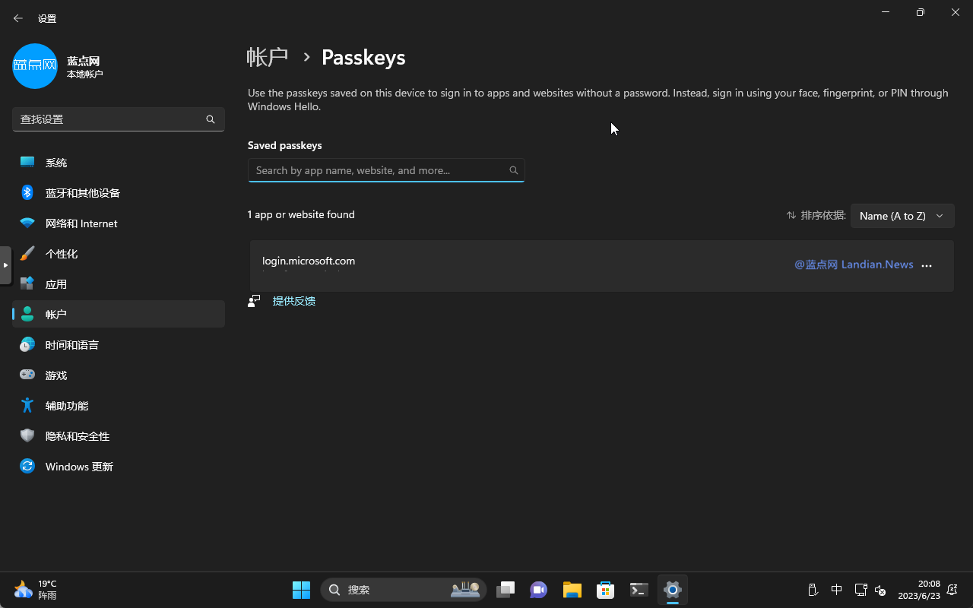Screen dimensions: 973x608
Task: Open the Windows Start menu
Action: click(301, 590)
